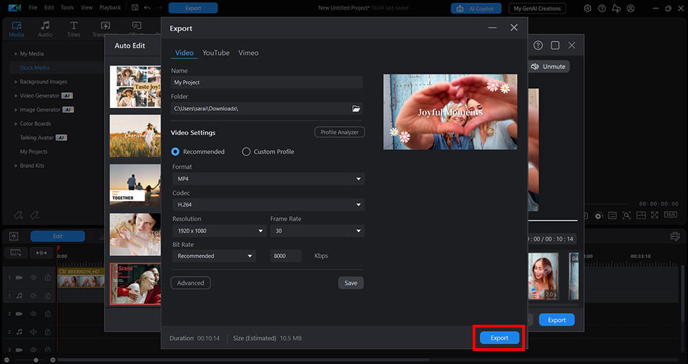This screenshot has width=688, height=364.
Task: Click the PowerDirector logo icon
Action: pos(14,8)
